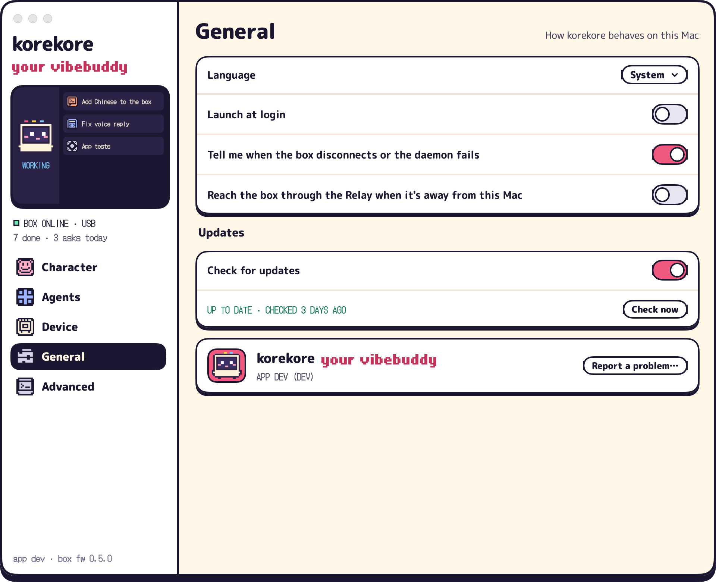Click Report a problem button

click(x=635, y=366)
